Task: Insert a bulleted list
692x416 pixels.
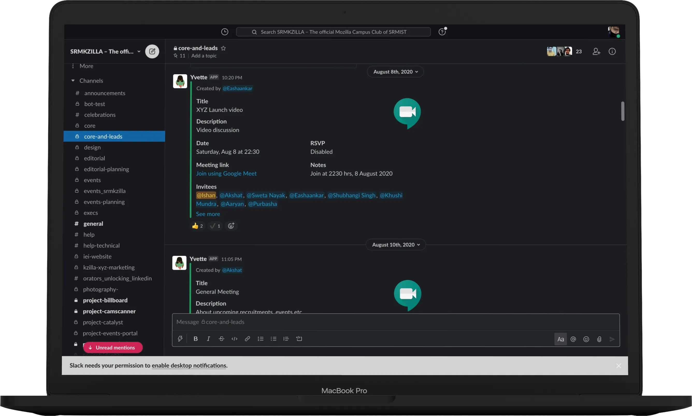Action: click(x=273, y=339)
